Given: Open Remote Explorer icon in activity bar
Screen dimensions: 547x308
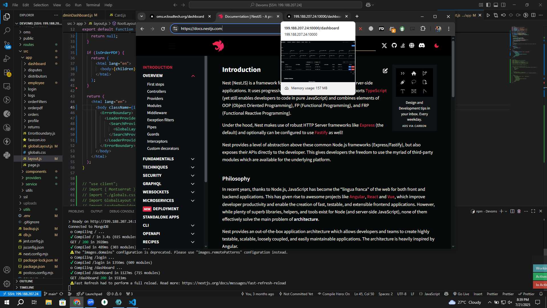Looking at the screenshot, I should (x=7, y=86).
